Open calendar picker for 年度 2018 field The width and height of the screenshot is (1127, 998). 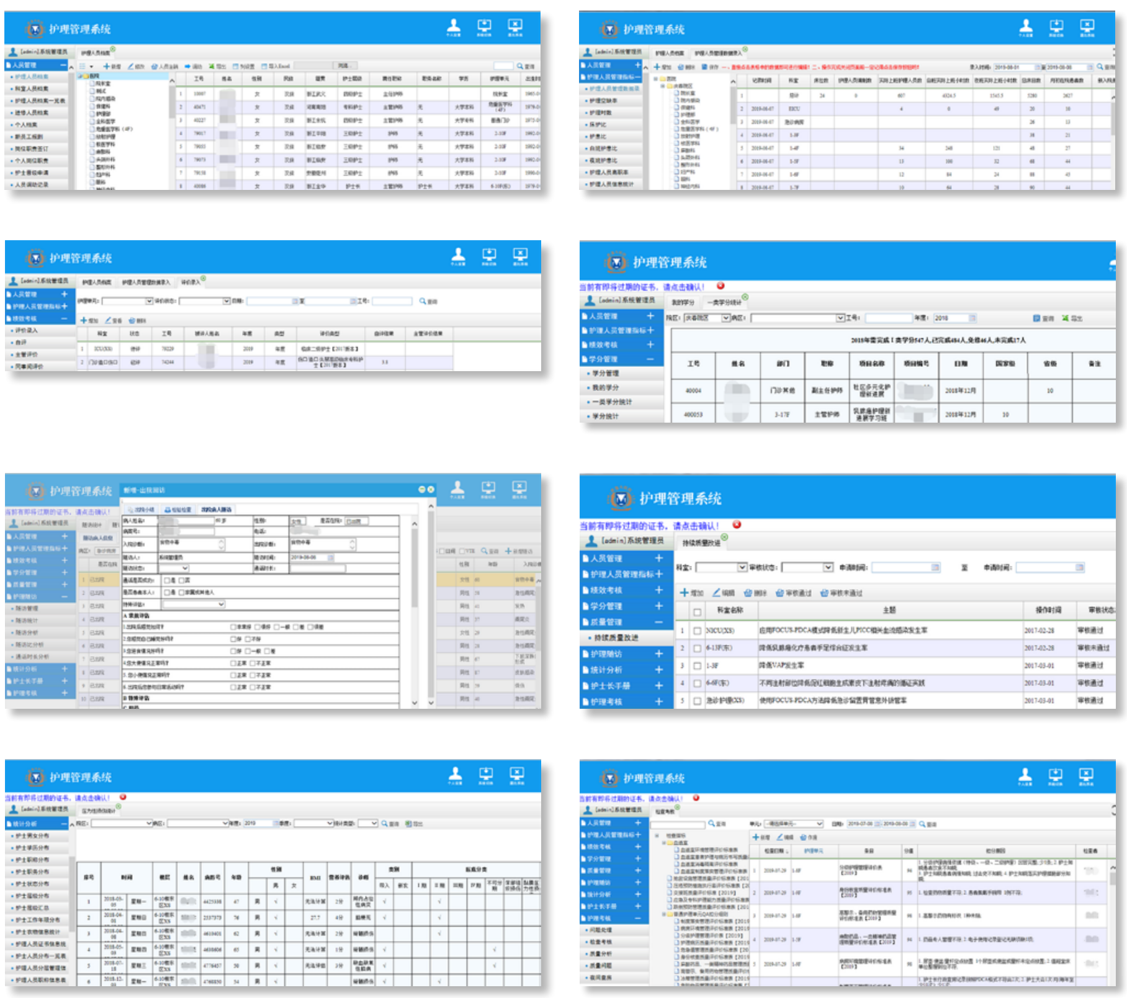point(972,318)
